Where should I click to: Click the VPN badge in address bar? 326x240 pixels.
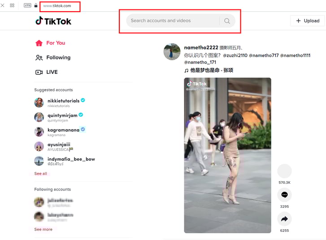pos(27,6)
